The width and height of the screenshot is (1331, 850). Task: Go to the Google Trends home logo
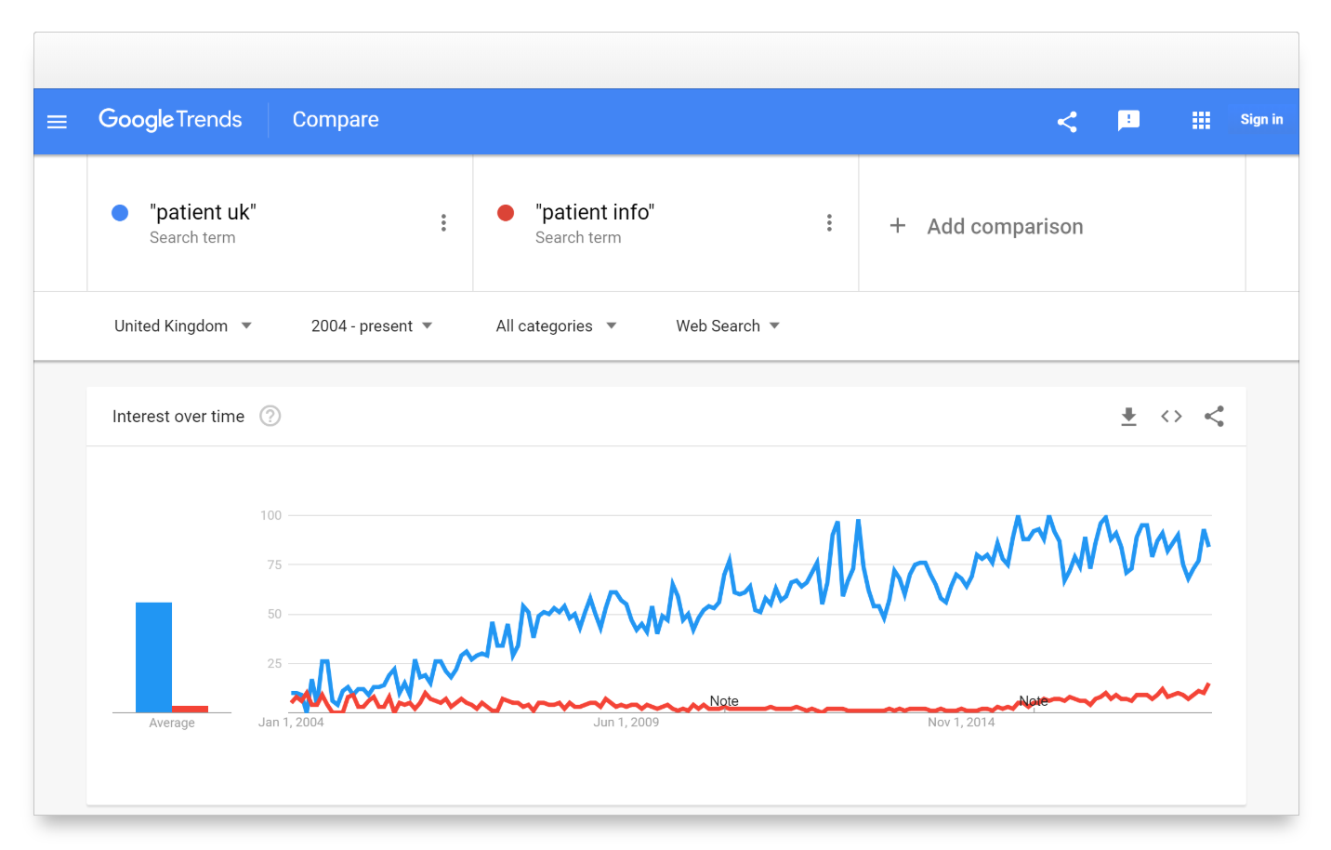tap(170, 120)
